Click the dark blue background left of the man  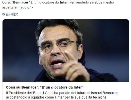(x=18, y=50)
